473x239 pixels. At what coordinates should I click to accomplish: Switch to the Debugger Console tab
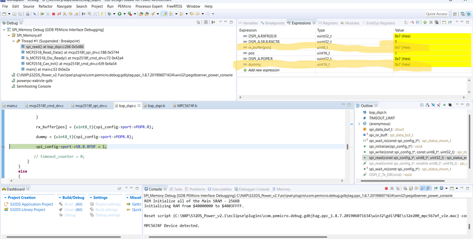[252, 189]
